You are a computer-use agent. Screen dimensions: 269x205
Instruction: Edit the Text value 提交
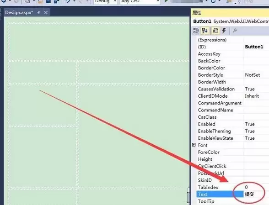tap(249, 194)
